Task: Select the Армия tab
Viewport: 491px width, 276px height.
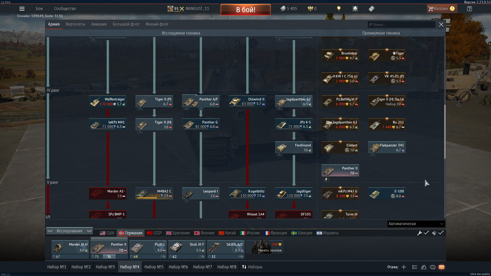Action: click(54, 24)
